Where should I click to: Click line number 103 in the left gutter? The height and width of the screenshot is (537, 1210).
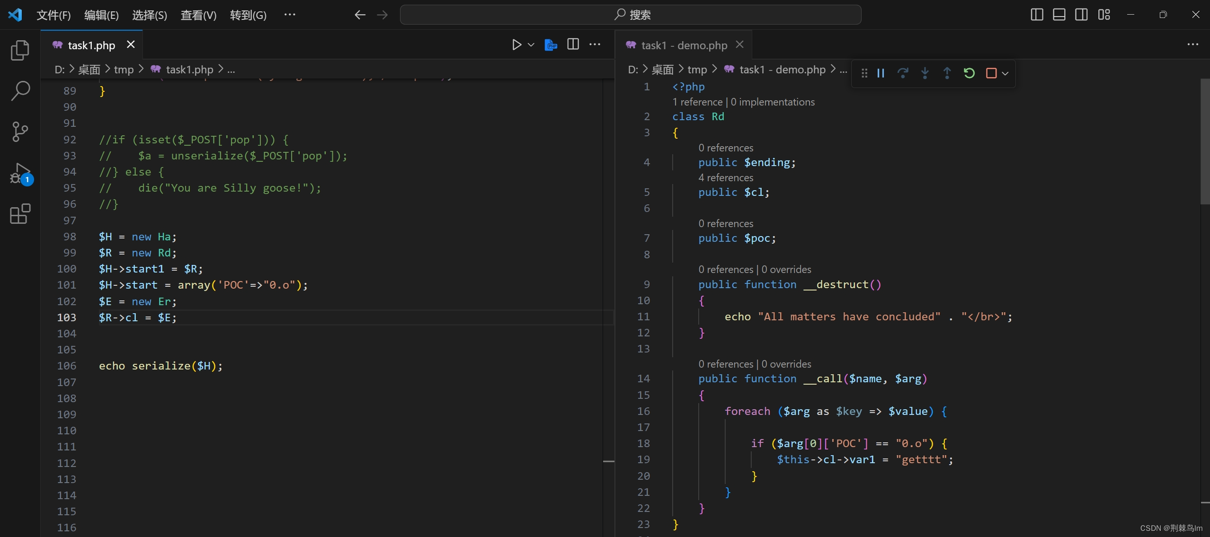click(x=66, y=317)
